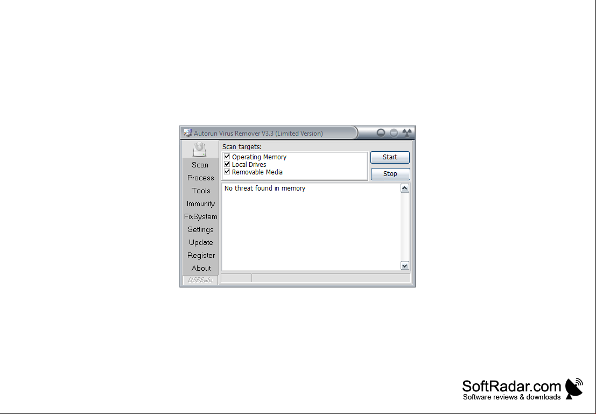Click the scroll down arrow in results box
The height and width of the screenshot is (414, 596).
click(405, 266)
